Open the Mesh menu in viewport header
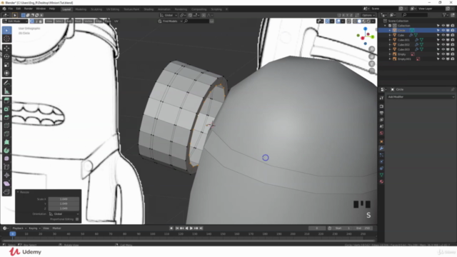 pos(78,21)
